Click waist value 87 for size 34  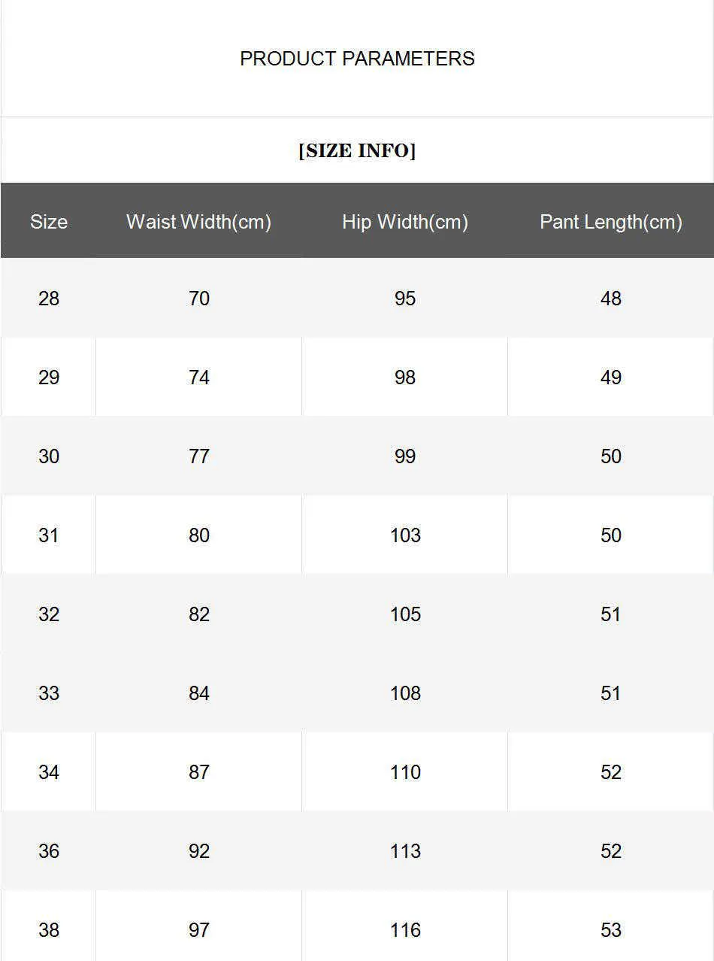(x=199, y=772)
